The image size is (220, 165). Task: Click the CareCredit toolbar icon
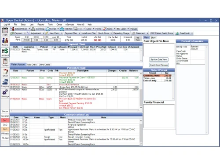point(177,33)
